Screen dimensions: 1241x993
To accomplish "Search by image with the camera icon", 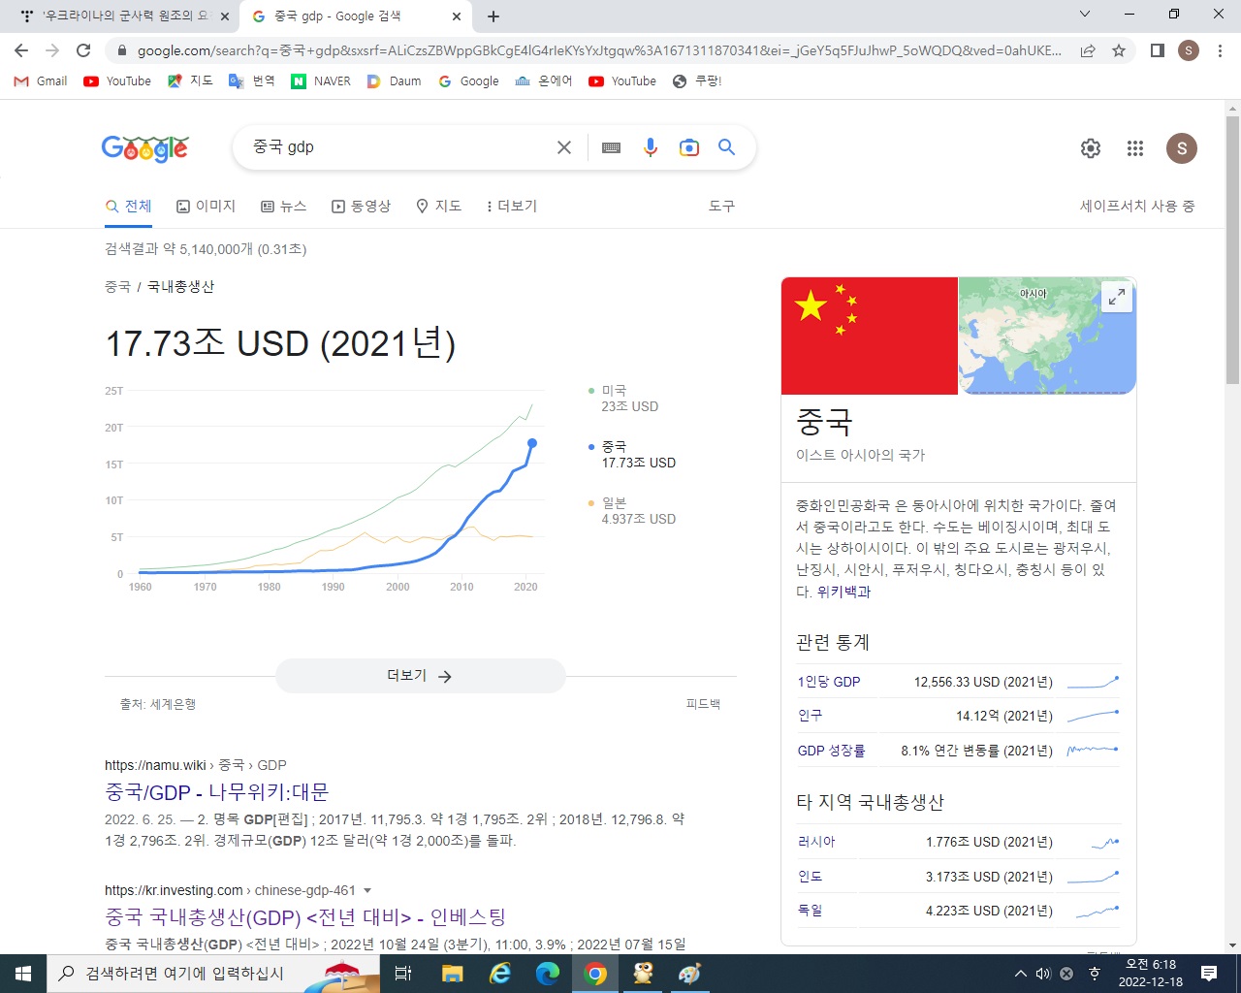I will pos(689,147).
